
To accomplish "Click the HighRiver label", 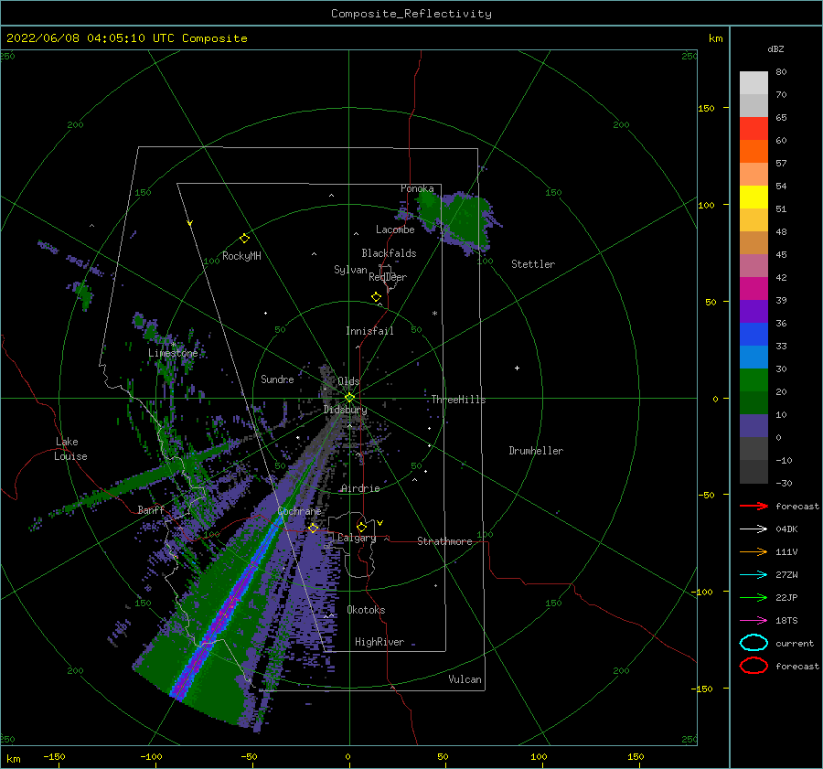I will click(379, 642).
